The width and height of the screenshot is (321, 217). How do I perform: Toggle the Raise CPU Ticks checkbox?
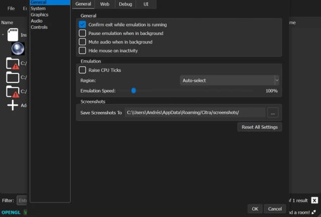(x=82, y=70)
